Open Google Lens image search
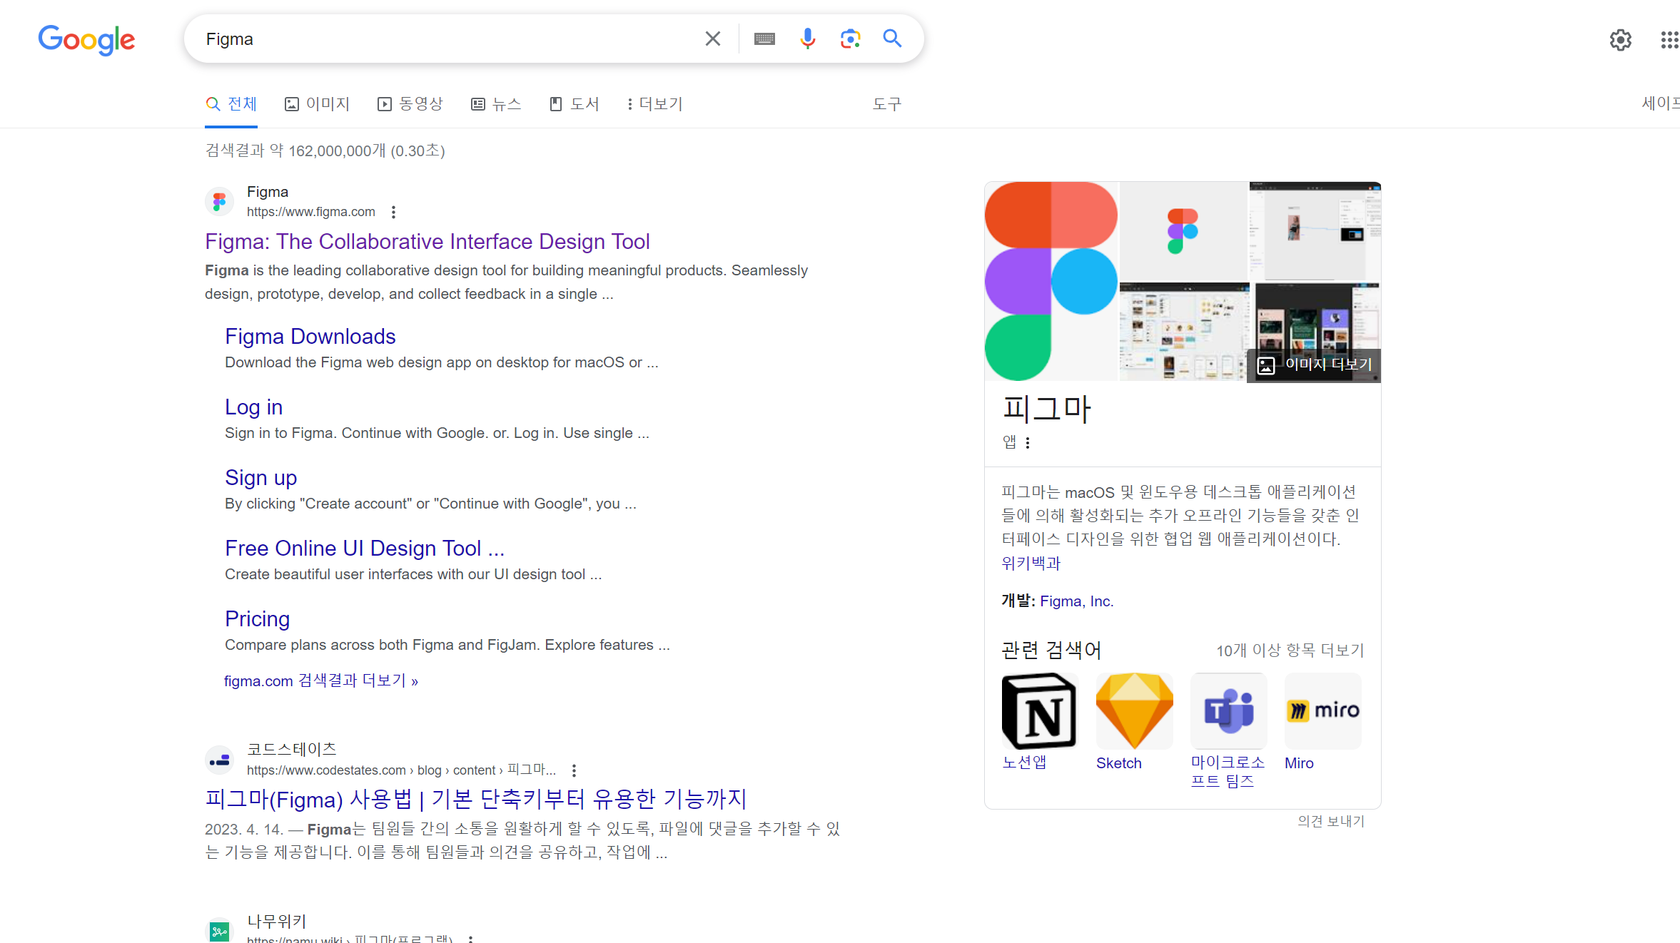Screen dimensions: 1680x943 (849, 39)
